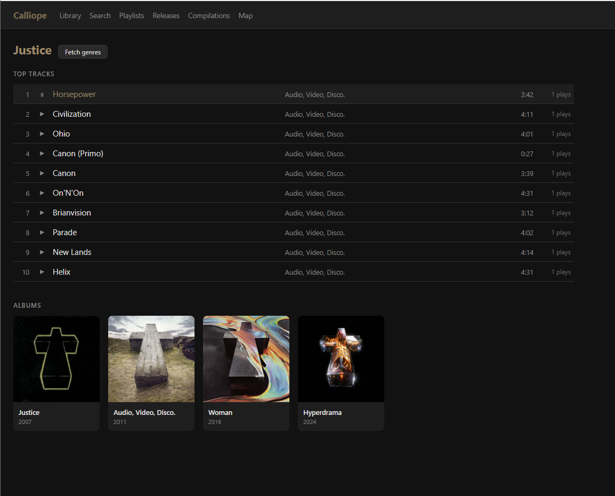Click the Canon (Primo) track title
The height and width of the screenshot is (496, 615).
[x=78, y=154]
